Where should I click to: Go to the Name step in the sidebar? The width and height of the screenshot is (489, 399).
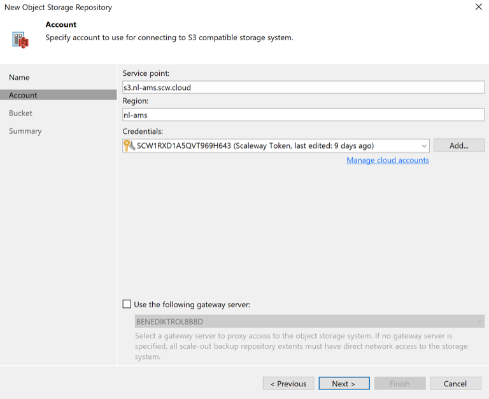[x=19, y=77]
